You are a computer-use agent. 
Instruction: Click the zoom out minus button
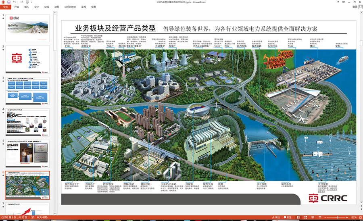click(325, 217)
